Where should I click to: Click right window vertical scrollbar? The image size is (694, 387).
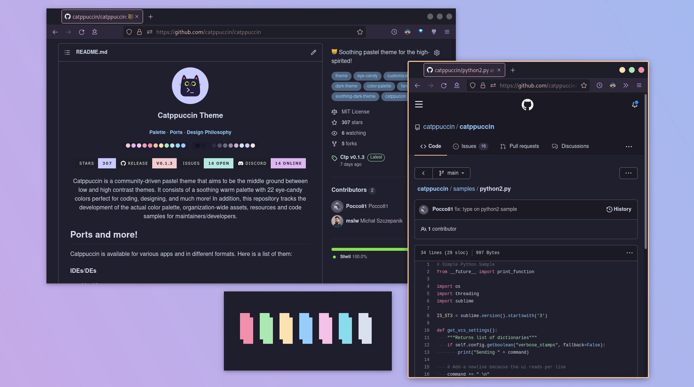[645, 172]
